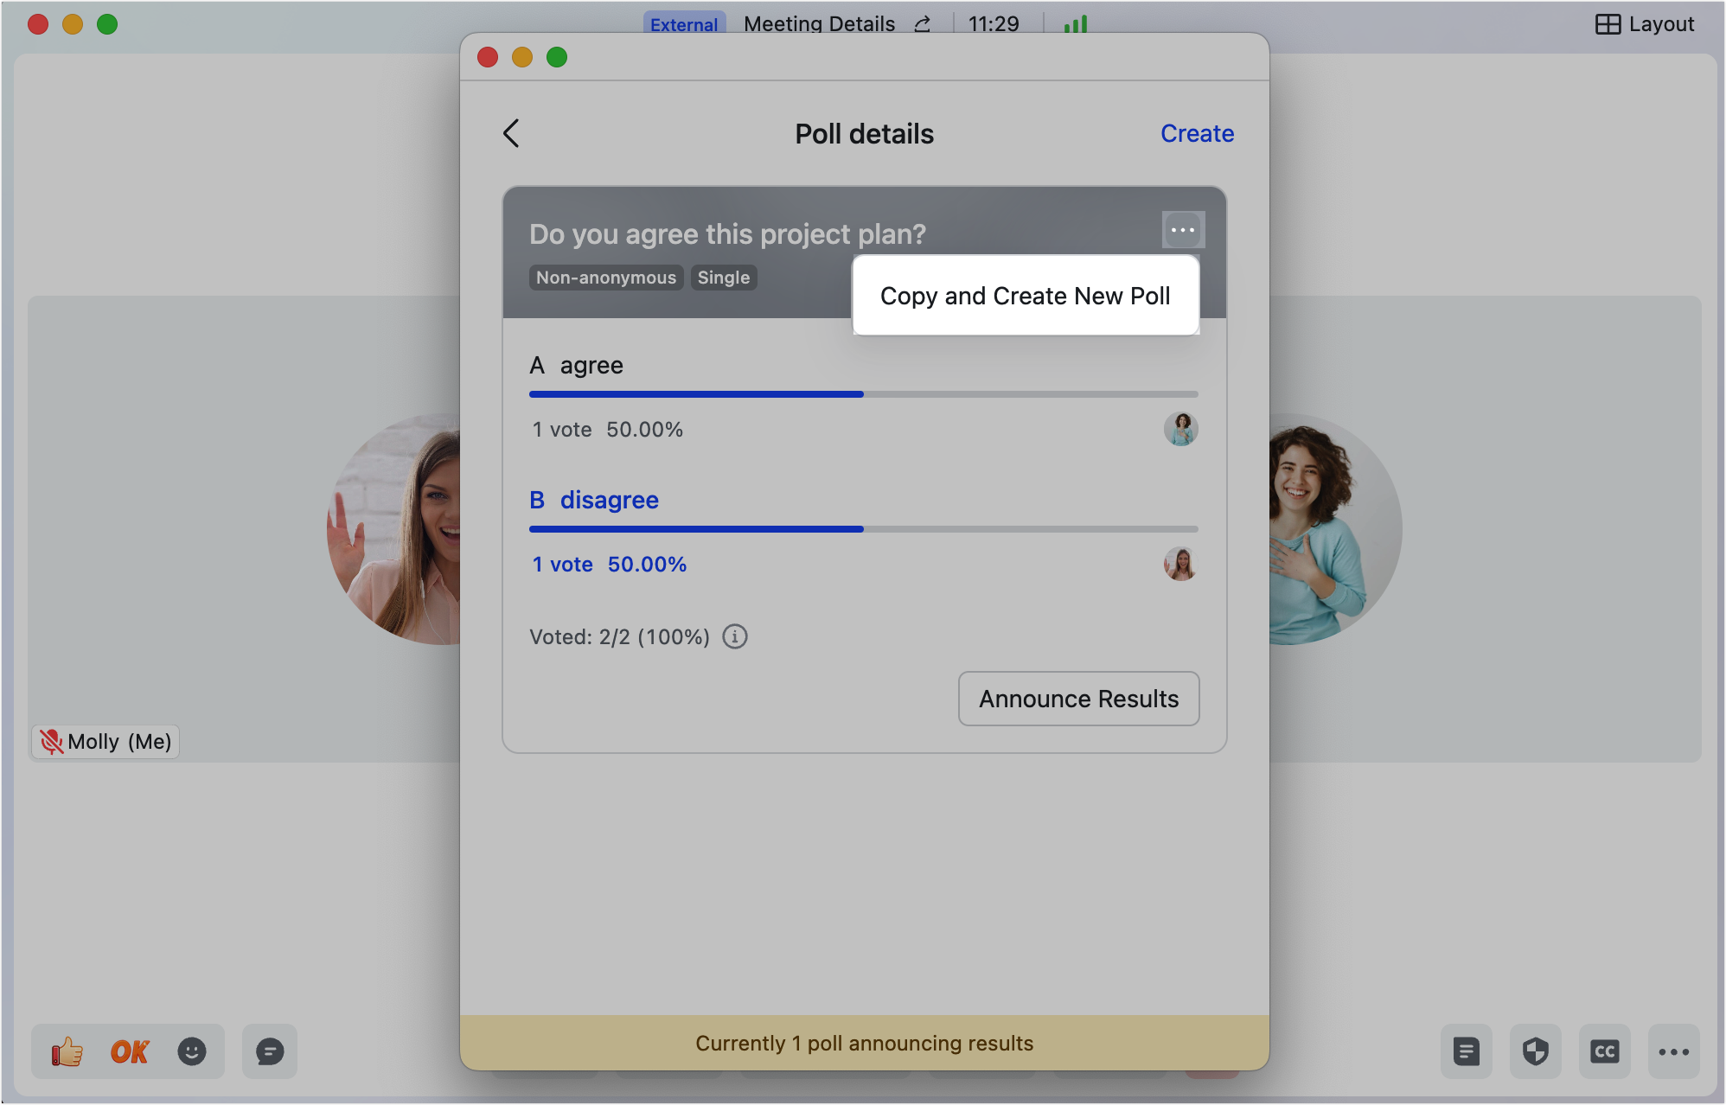The height and width of the screenshot is (1105, 1726).
Task: Click the Create link
Action: 1197,133
